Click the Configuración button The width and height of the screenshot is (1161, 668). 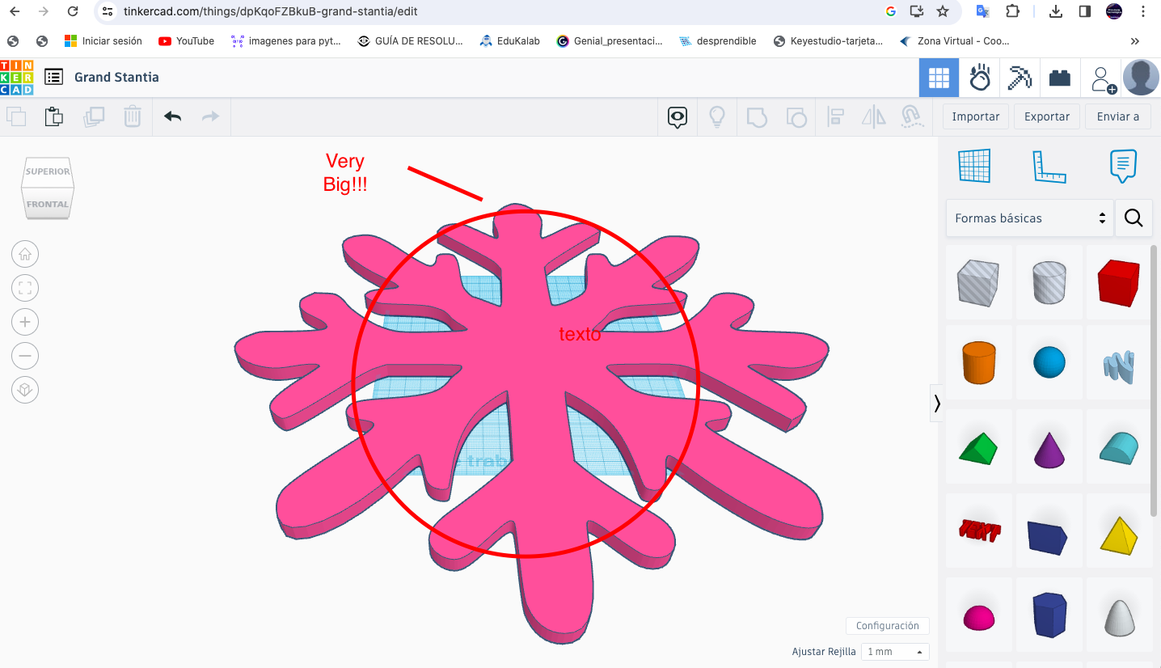[887, 626]
